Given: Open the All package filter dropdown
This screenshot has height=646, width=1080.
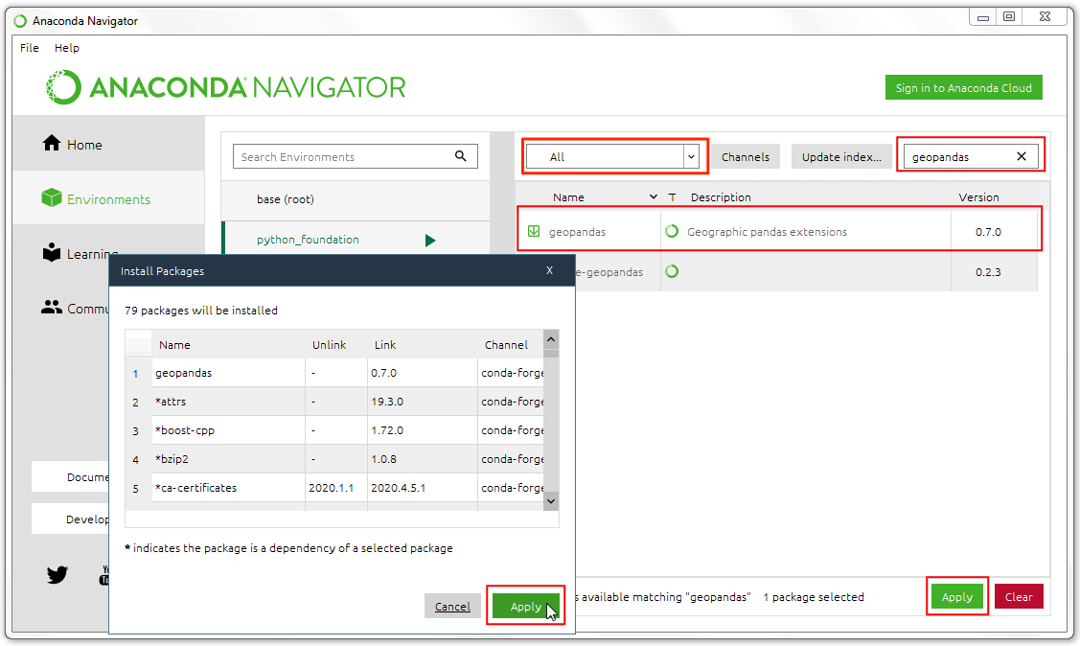Looking at the screenshot, I should point(612,156).
